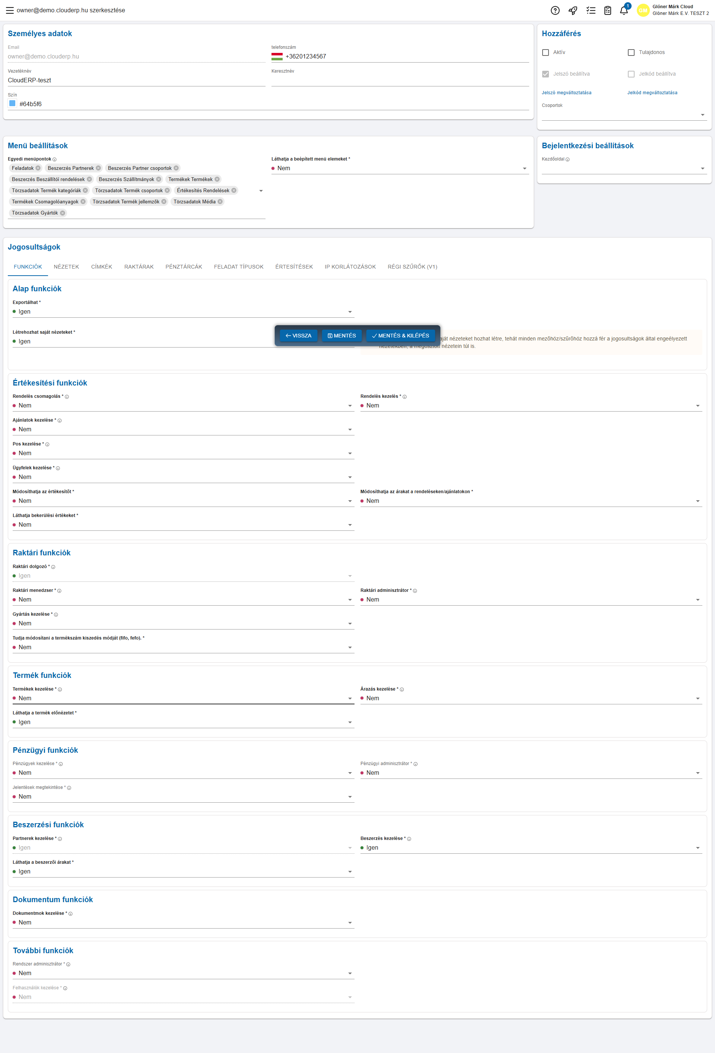The height and width of the screenshot is (1053, 715).
Task: Open notifications bell icon
Action: pos(624,10)
